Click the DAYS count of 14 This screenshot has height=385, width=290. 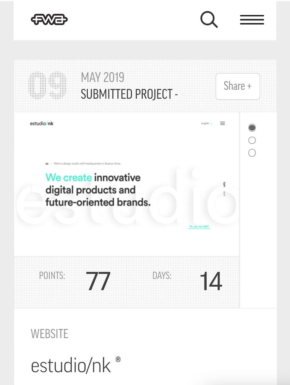pos(211,282)
